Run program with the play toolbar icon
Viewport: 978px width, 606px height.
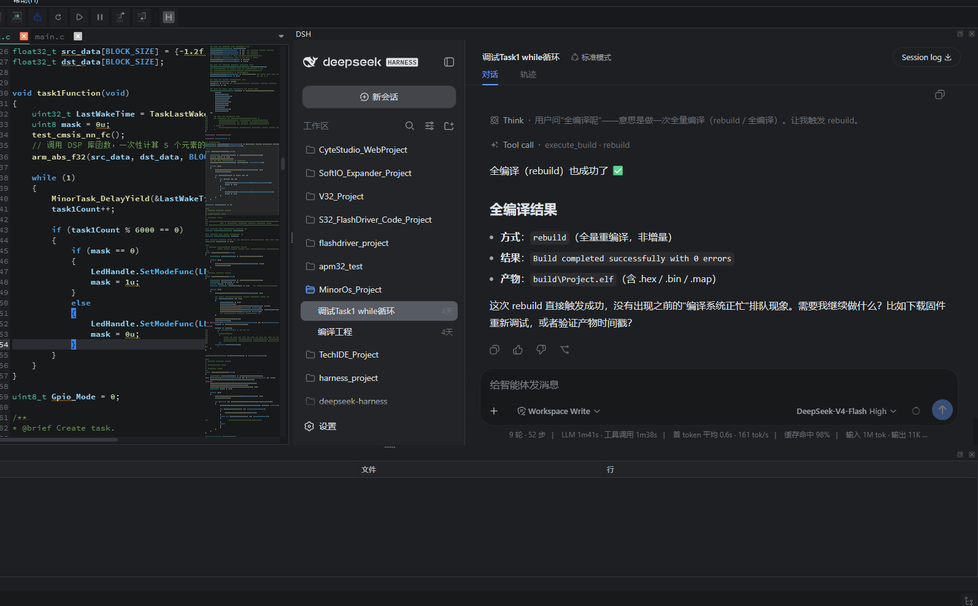pyautogui.click(x=79, y=17)
